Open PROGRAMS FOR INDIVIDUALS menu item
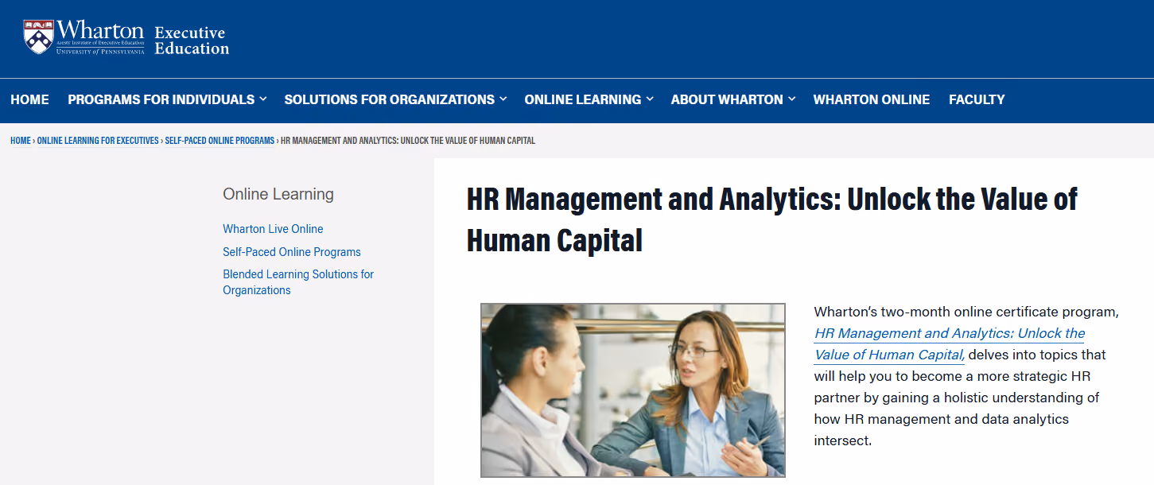 [x=161, y=99]
